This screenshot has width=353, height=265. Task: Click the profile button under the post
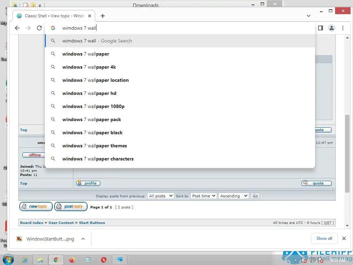[88, 183]
